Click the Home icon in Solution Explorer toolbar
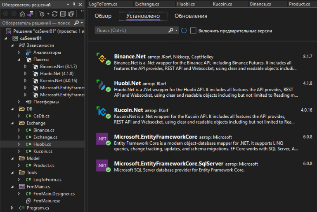This screenshot has width=317, height=212. pyautogui.click(x=22, y=14)
